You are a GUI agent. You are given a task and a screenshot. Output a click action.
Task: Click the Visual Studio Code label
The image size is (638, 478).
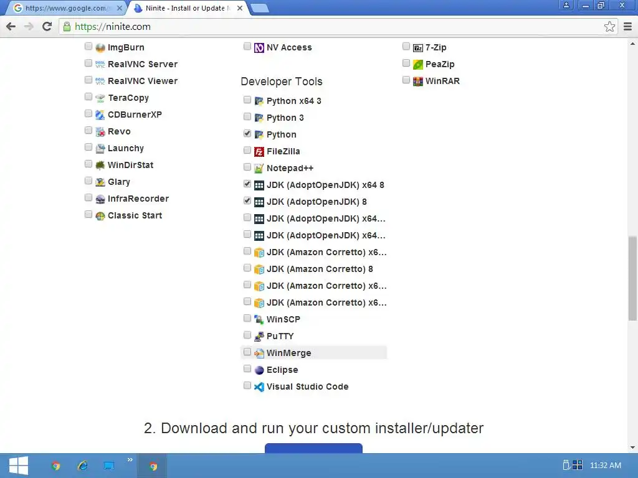pos(308,387)
